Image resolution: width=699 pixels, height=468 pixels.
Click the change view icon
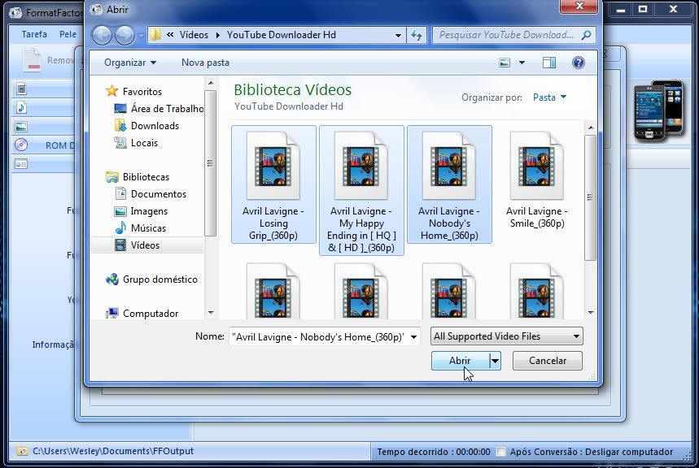pos(505,63)
